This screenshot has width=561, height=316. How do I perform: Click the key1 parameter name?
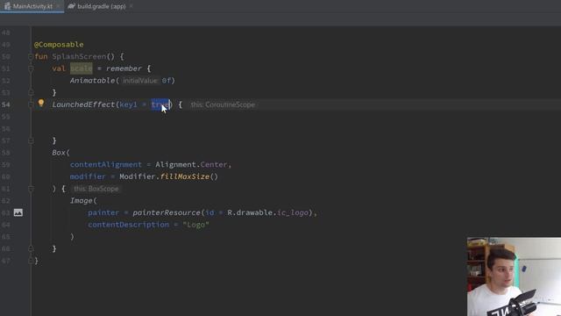click(x=128, y=104)
